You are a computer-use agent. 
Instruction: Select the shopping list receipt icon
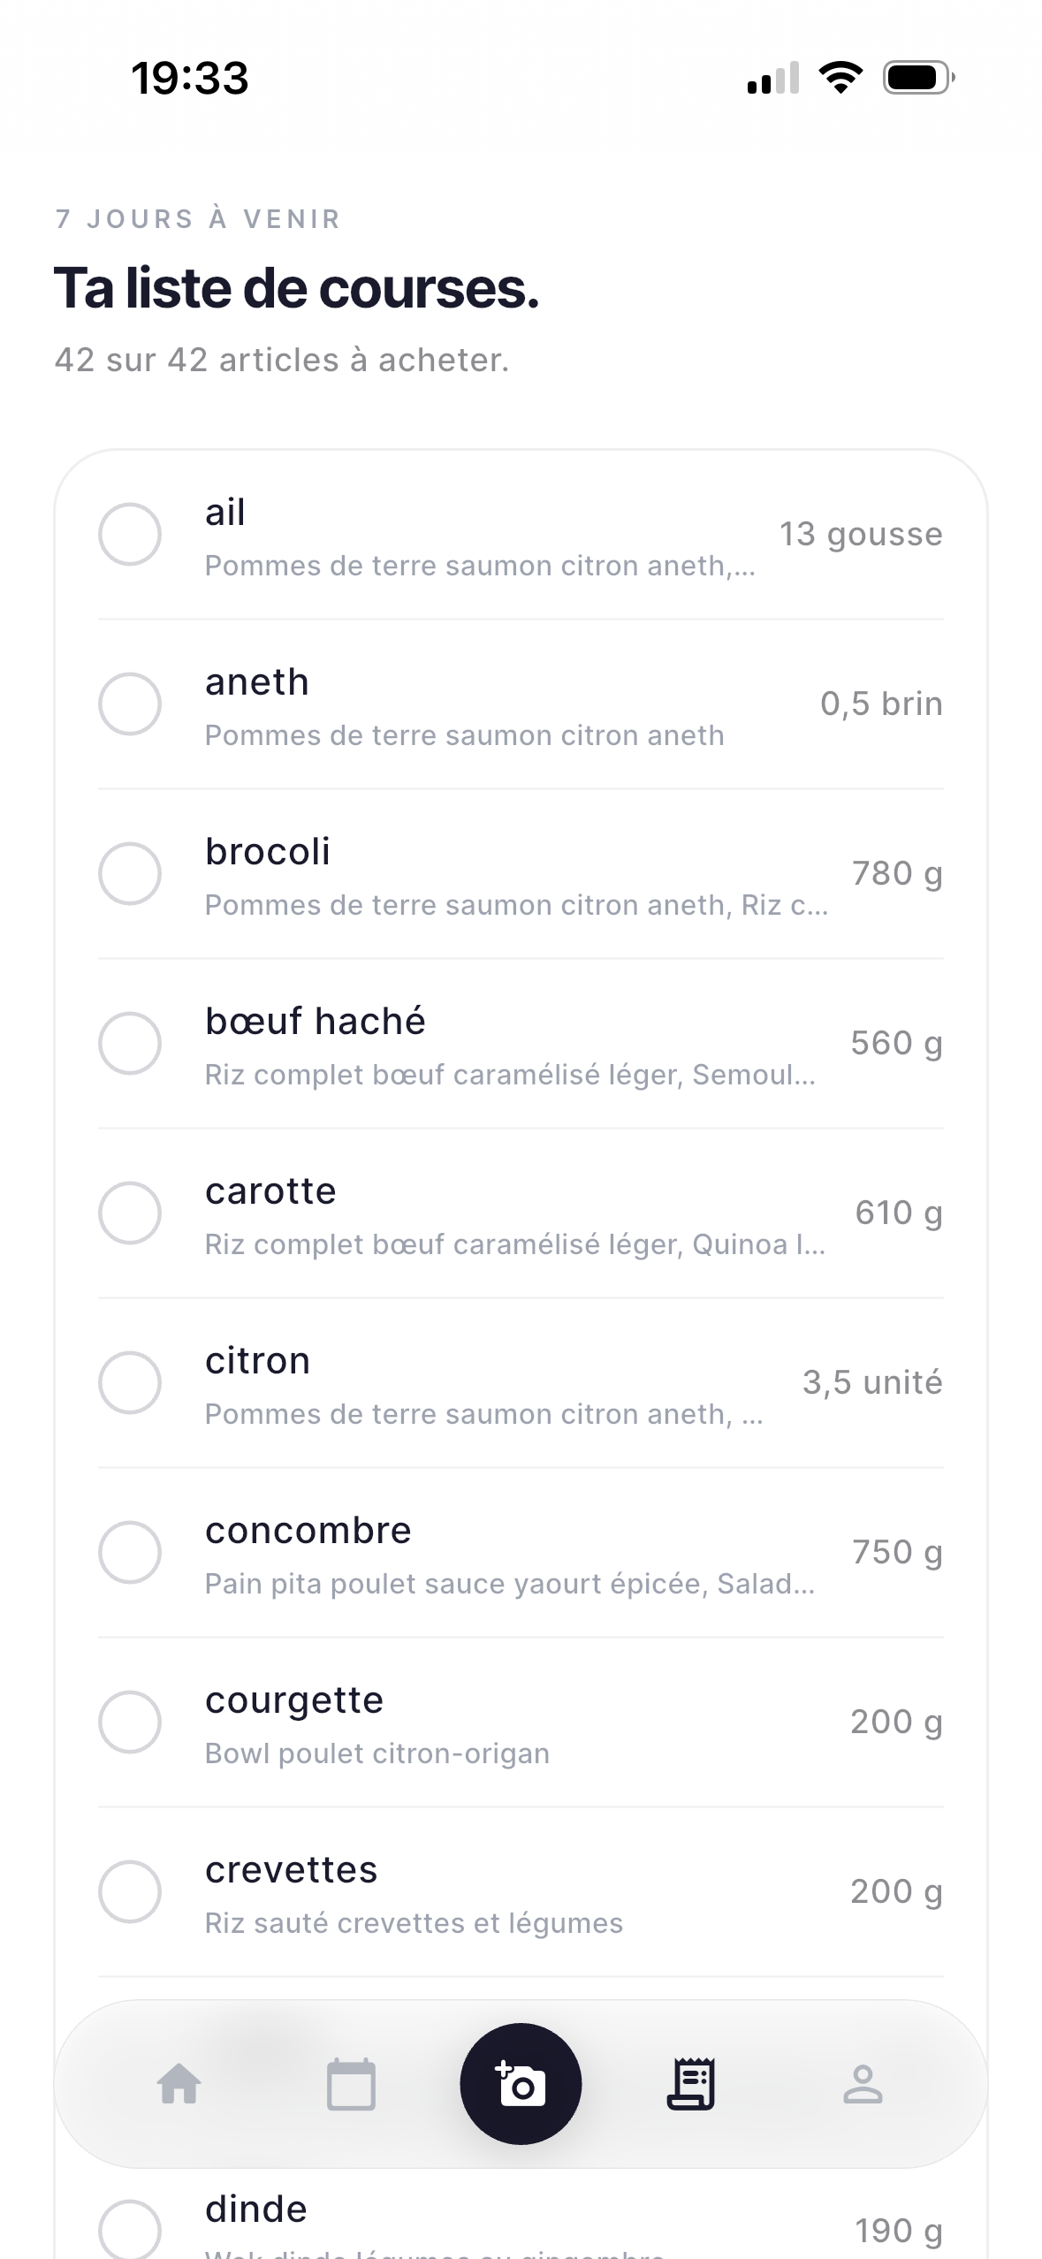(x=690, y=2084)
